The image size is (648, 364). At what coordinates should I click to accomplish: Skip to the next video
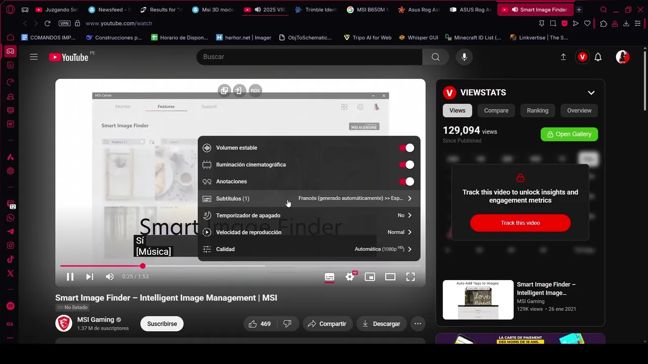90,277
